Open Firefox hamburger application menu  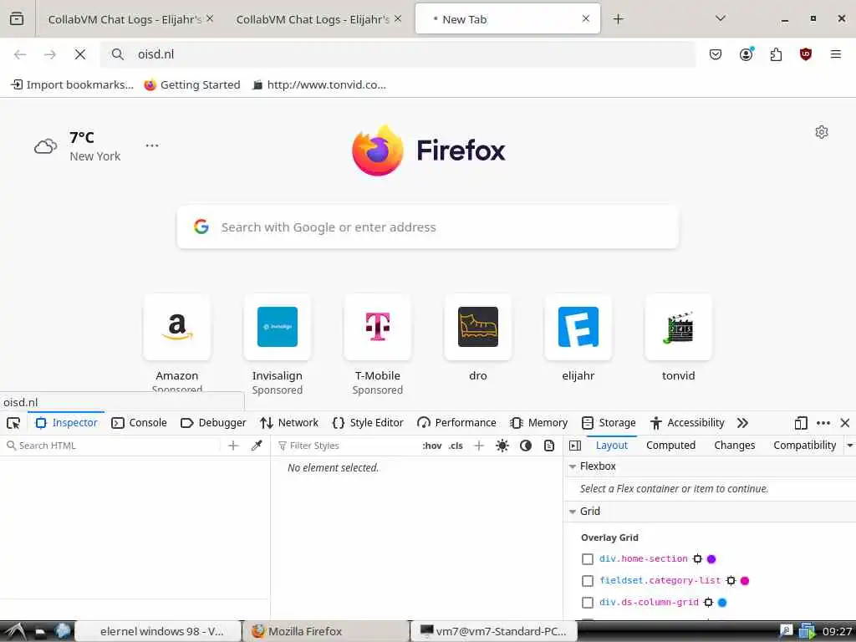point(835,54)
